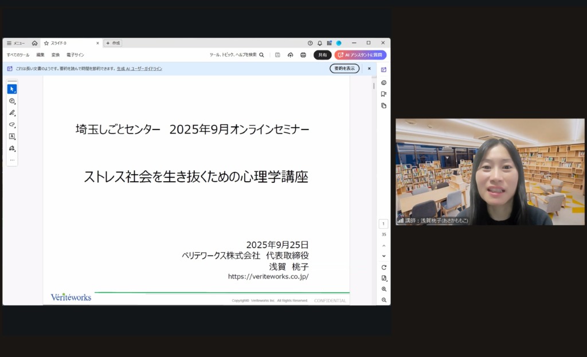Viewport: 587px width, 357px height.
Task: Open the 生成 AI ユーザーガイドライン link
Action: [139, 69]
